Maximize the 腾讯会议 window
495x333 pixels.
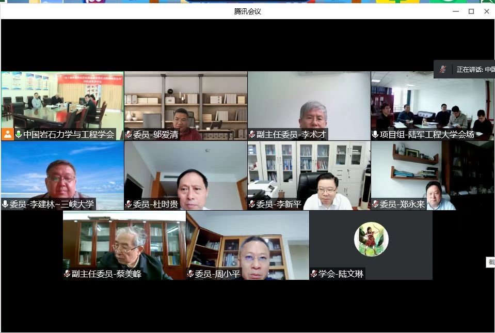click(x=471, y=11)
